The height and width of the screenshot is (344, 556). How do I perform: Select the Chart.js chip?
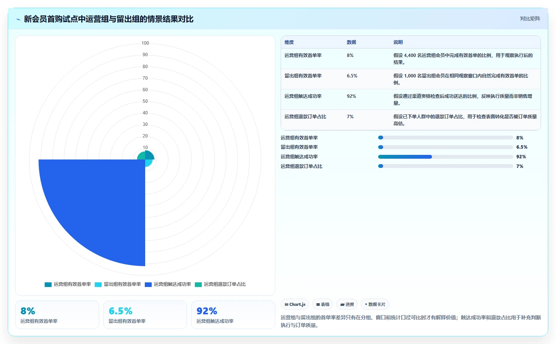click(x=295, y=304)
